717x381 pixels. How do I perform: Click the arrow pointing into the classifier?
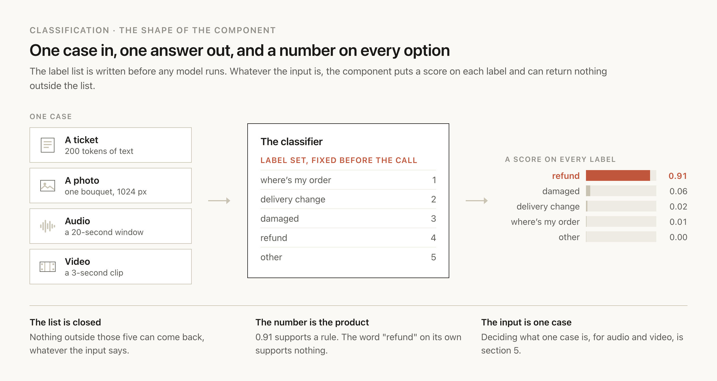[219, 201]
